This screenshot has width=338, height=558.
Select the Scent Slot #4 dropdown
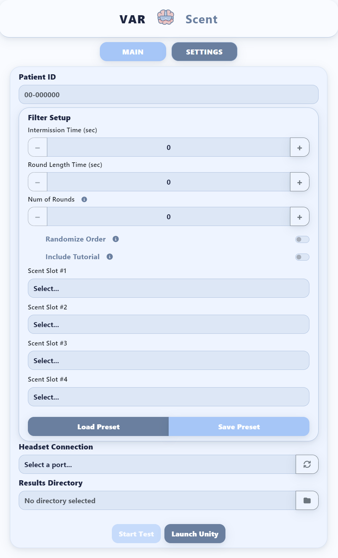pyautogui.click(x=168, y=397)
